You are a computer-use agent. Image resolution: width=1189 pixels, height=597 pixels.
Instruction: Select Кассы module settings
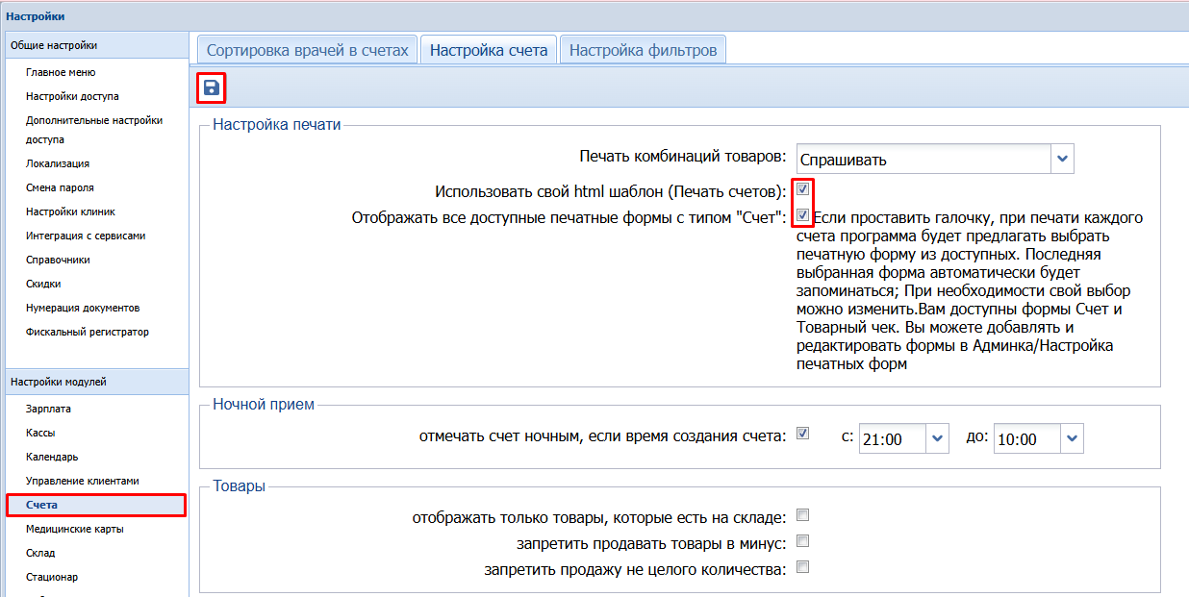pos(40,433)
